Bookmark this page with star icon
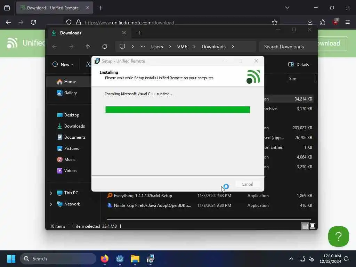This screenshot has height=267, width=356. tap(275, 22)
